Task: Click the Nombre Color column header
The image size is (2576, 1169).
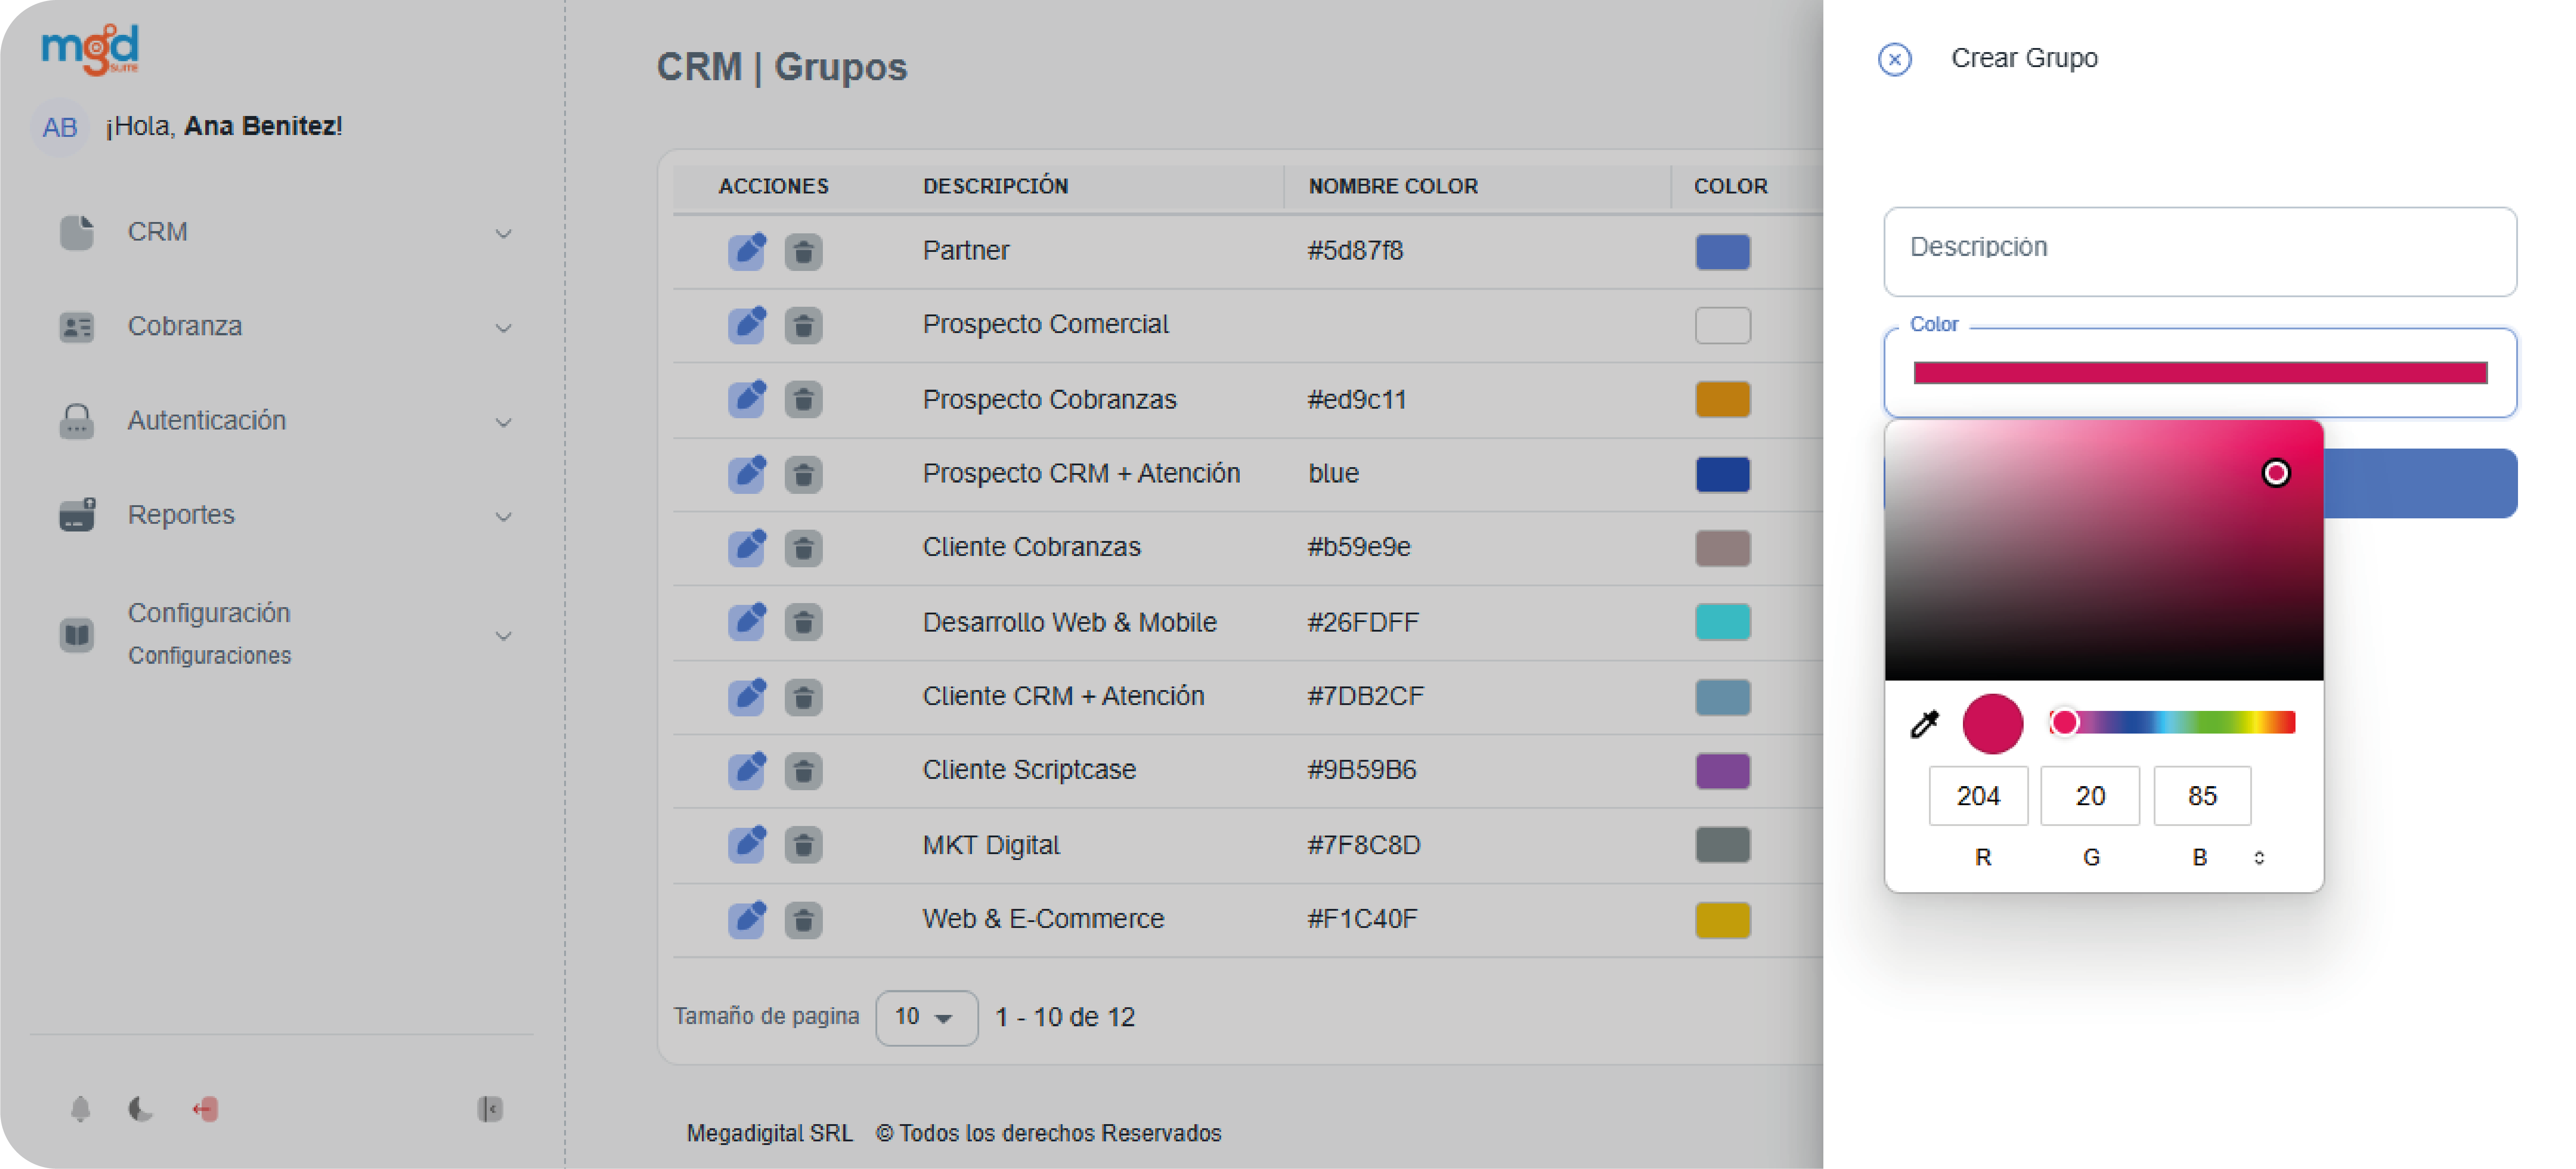Action: (x=1392, y=186)
